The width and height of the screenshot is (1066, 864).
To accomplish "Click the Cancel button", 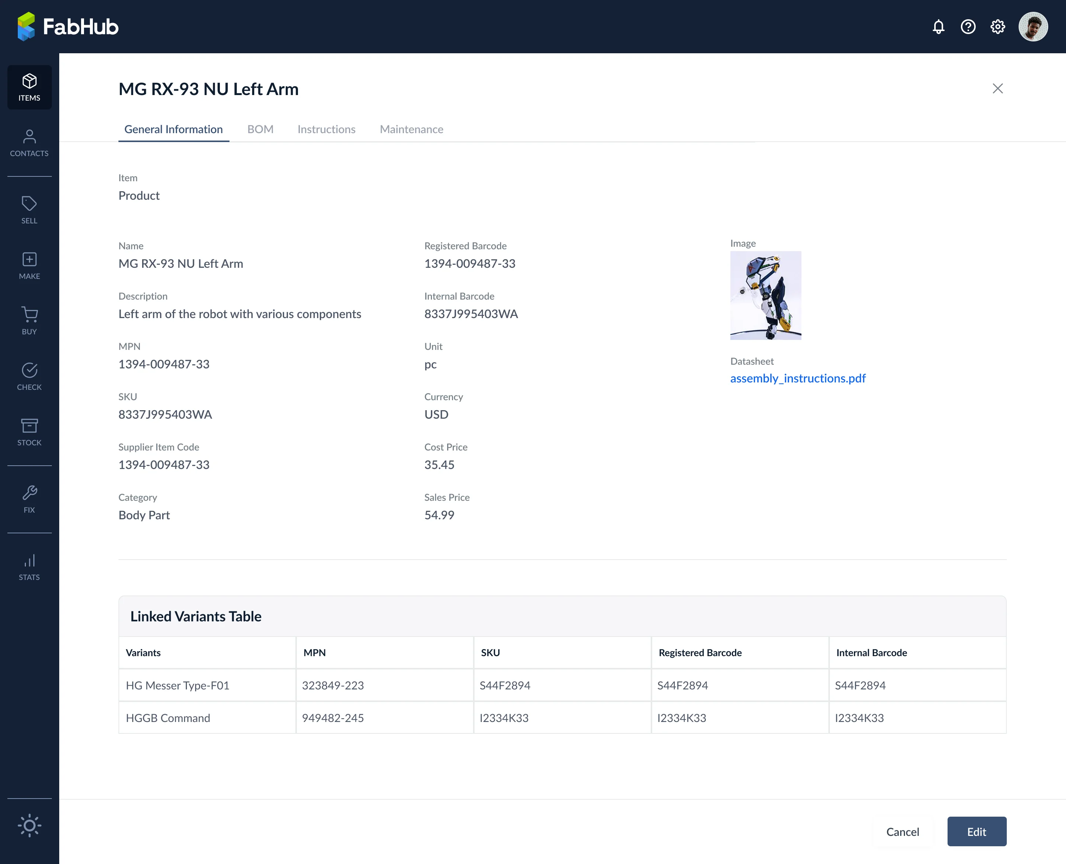I will 903,832.
